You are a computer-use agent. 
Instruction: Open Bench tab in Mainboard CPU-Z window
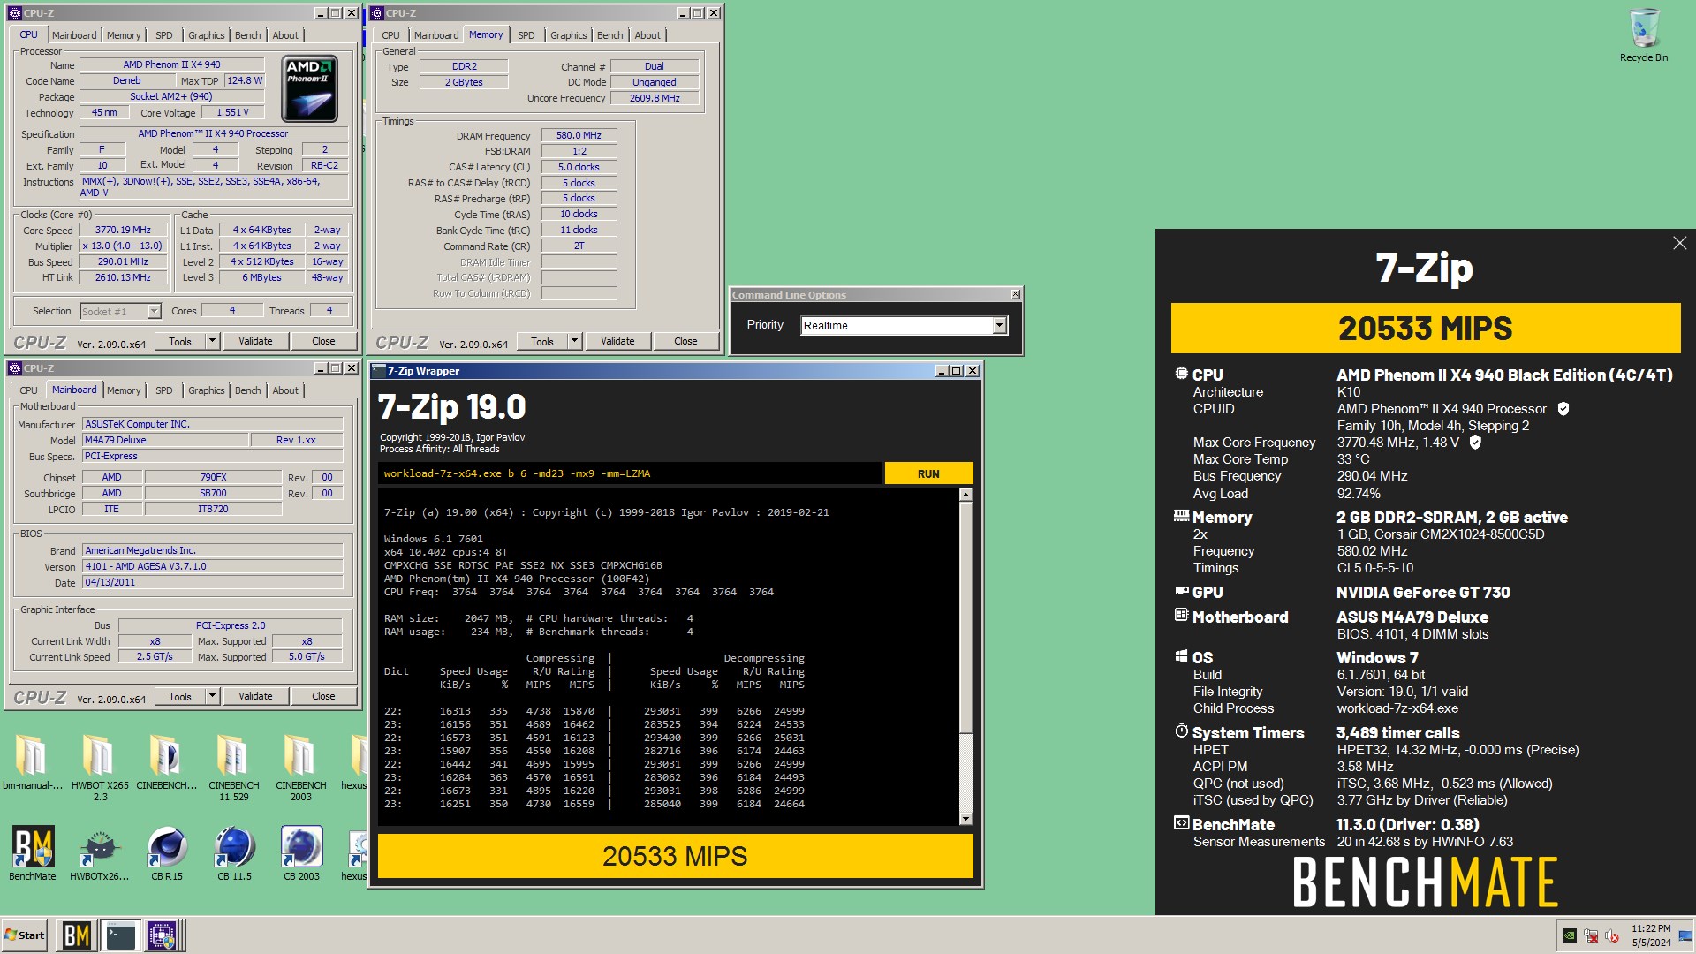tap(248, 390)
